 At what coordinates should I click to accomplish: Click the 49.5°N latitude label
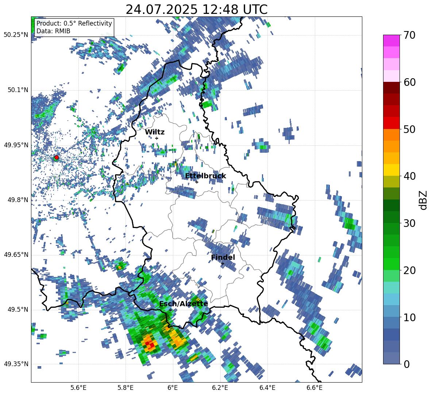(x=18, y=309)
